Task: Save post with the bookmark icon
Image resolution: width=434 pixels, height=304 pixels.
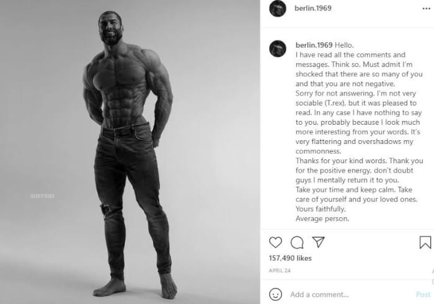Action: (x=425, y=242)
